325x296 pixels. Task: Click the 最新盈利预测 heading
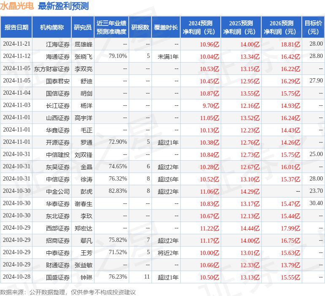tap(63, 6)
